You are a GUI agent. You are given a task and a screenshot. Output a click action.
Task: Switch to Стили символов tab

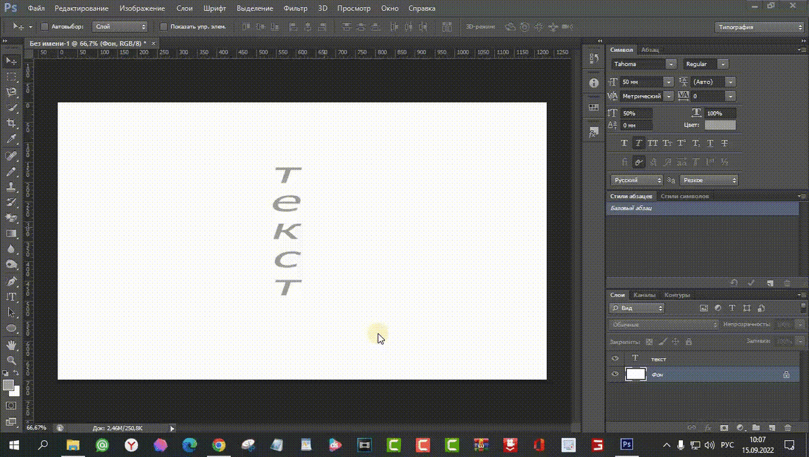[685, 196]
